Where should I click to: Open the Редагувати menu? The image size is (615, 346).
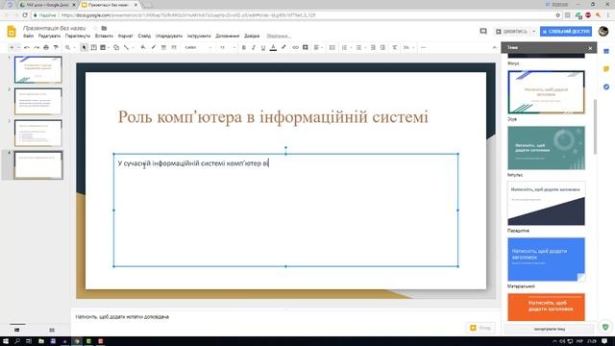pyautogui.click(x=49, y=36)
